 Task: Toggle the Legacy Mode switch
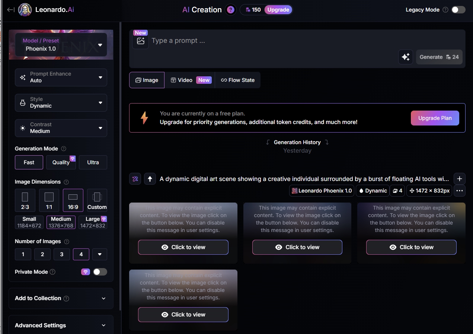[x=458, y=10]
